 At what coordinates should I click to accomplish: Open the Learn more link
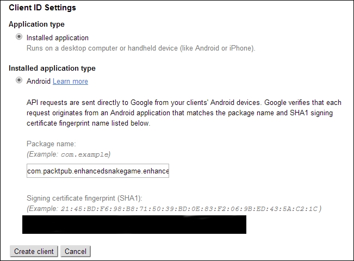pyautogui.click(x=70, y=82)
